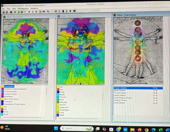Select Crown Chakra 72 % row
The height and width of the screenshot is (132, 170).
click(x=138, y=88)
